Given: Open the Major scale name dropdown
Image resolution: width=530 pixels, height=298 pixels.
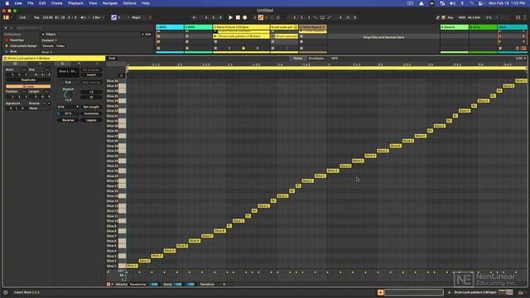Looking at the screenshot, I should point(142,17).
